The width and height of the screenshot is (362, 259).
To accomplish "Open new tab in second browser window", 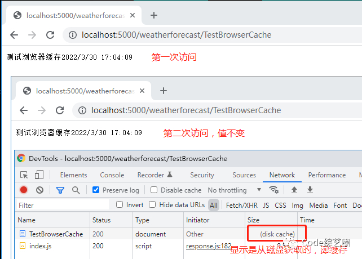I will pyautogui.click(x=164, y=91).
